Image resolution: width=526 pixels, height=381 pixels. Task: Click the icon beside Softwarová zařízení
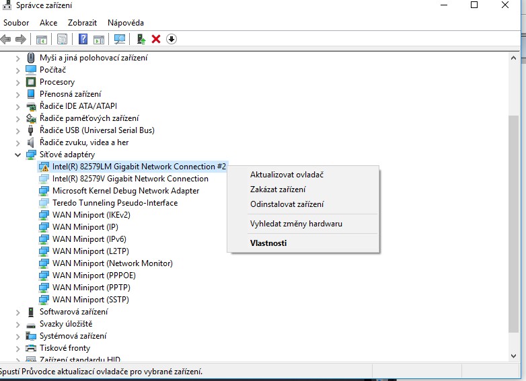[x=31, y=312]
